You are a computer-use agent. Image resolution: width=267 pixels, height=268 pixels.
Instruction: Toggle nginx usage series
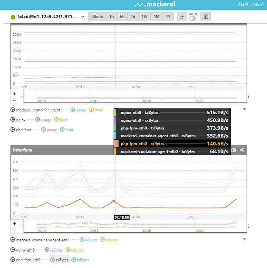click(43, 120)
